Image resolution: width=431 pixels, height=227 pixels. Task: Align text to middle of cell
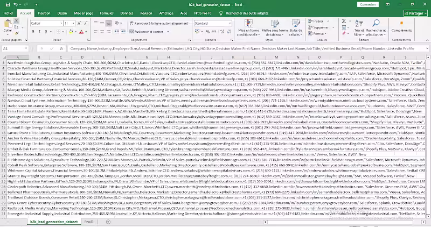[102, 23]
